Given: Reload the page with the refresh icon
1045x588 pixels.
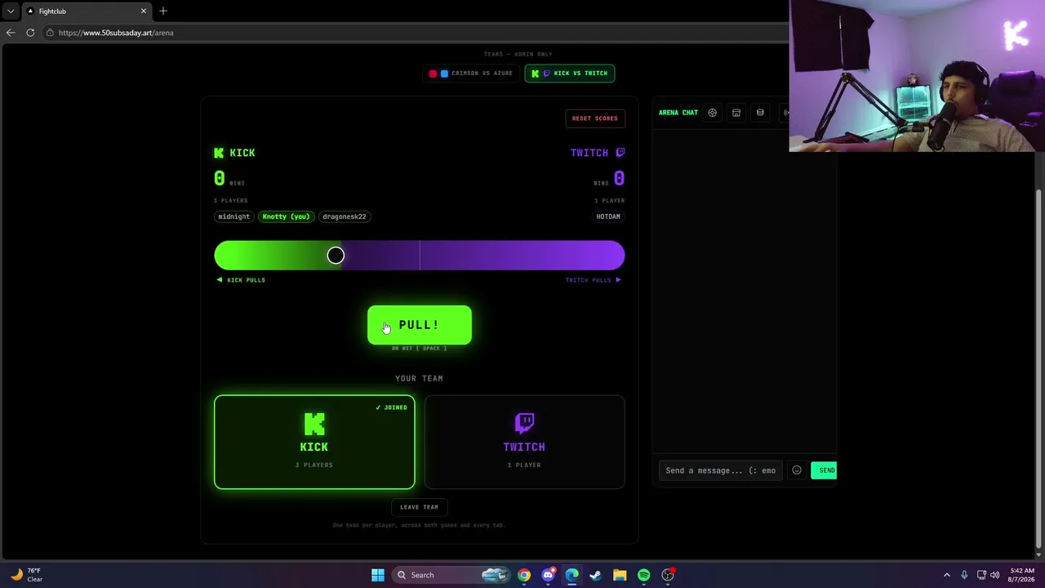Looking at the screenshot, I should coord(30,33).
